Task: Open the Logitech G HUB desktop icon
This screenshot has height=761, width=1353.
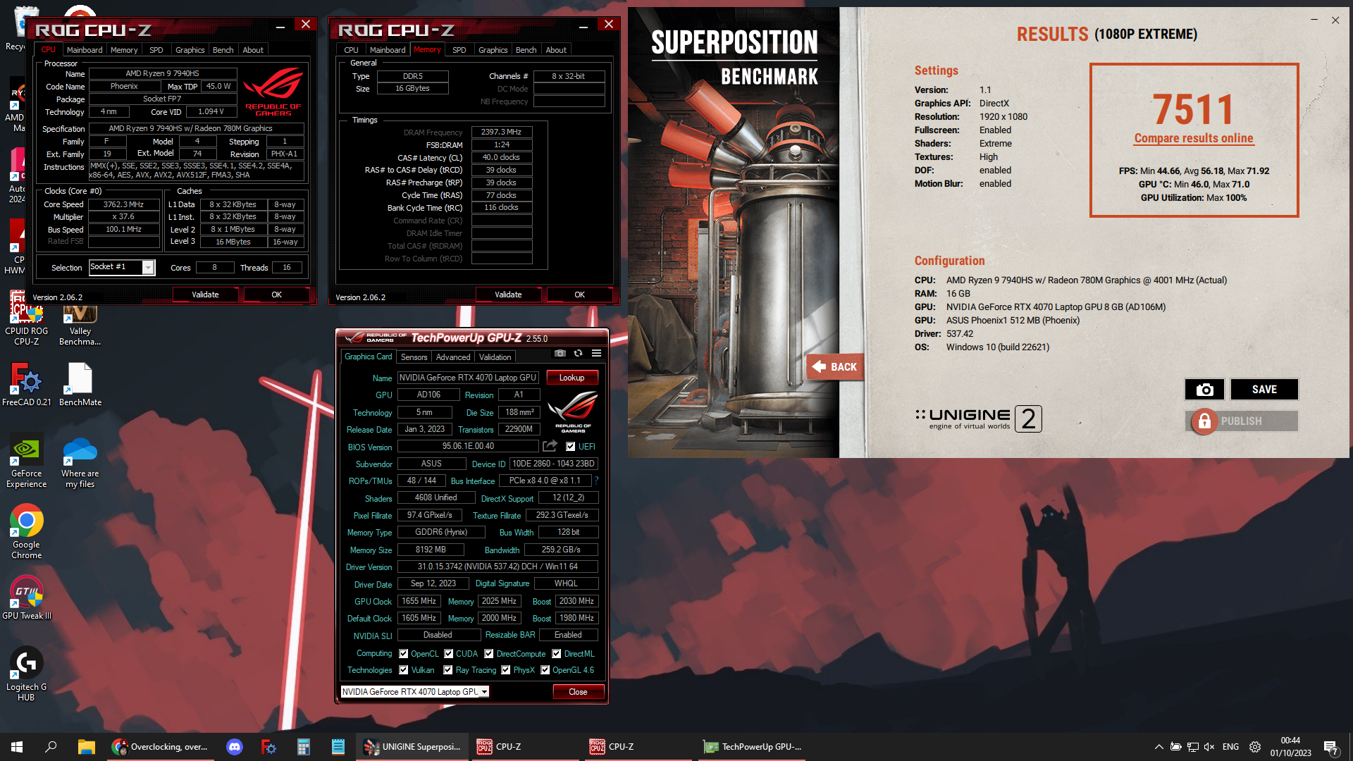Action: click(x=27, y=674)
